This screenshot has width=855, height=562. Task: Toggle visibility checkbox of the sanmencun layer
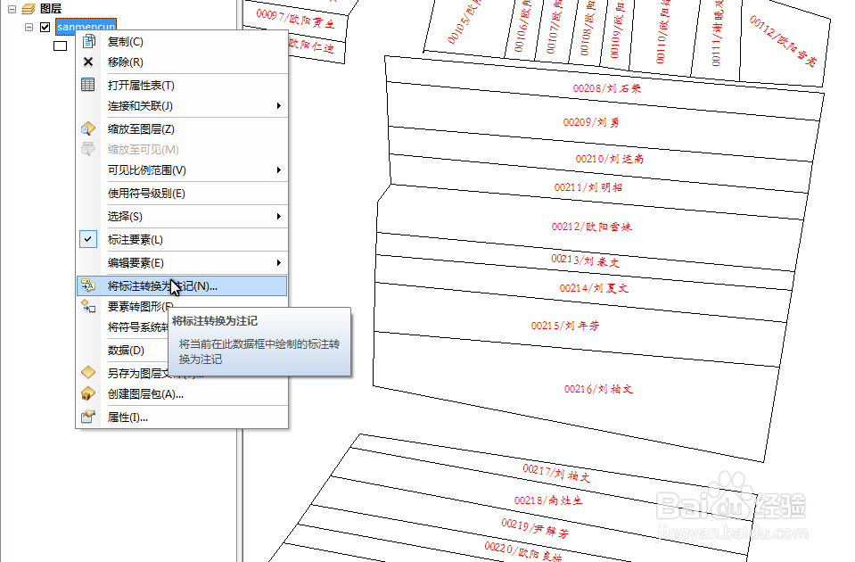click(x=44, y=27)
